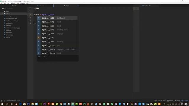Collapse the php-masterclass root folder
189x106 pixels.
[x=1, y=9]
